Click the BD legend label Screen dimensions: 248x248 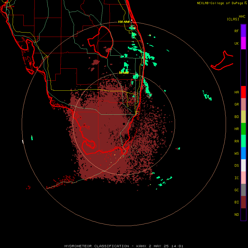[236, 117]
